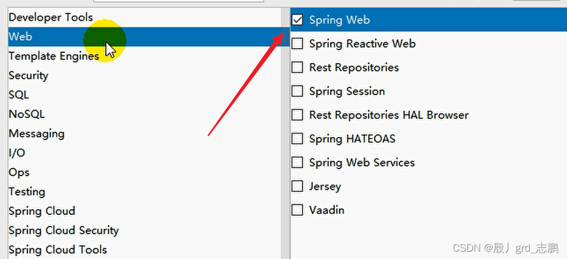Viewport: 567px width, 259px height.
Task: Select the SQL category
Action: (x=145, y=95)
